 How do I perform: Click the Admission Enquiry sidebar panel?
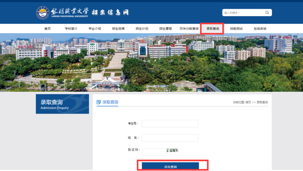click(x=62, y=104)
